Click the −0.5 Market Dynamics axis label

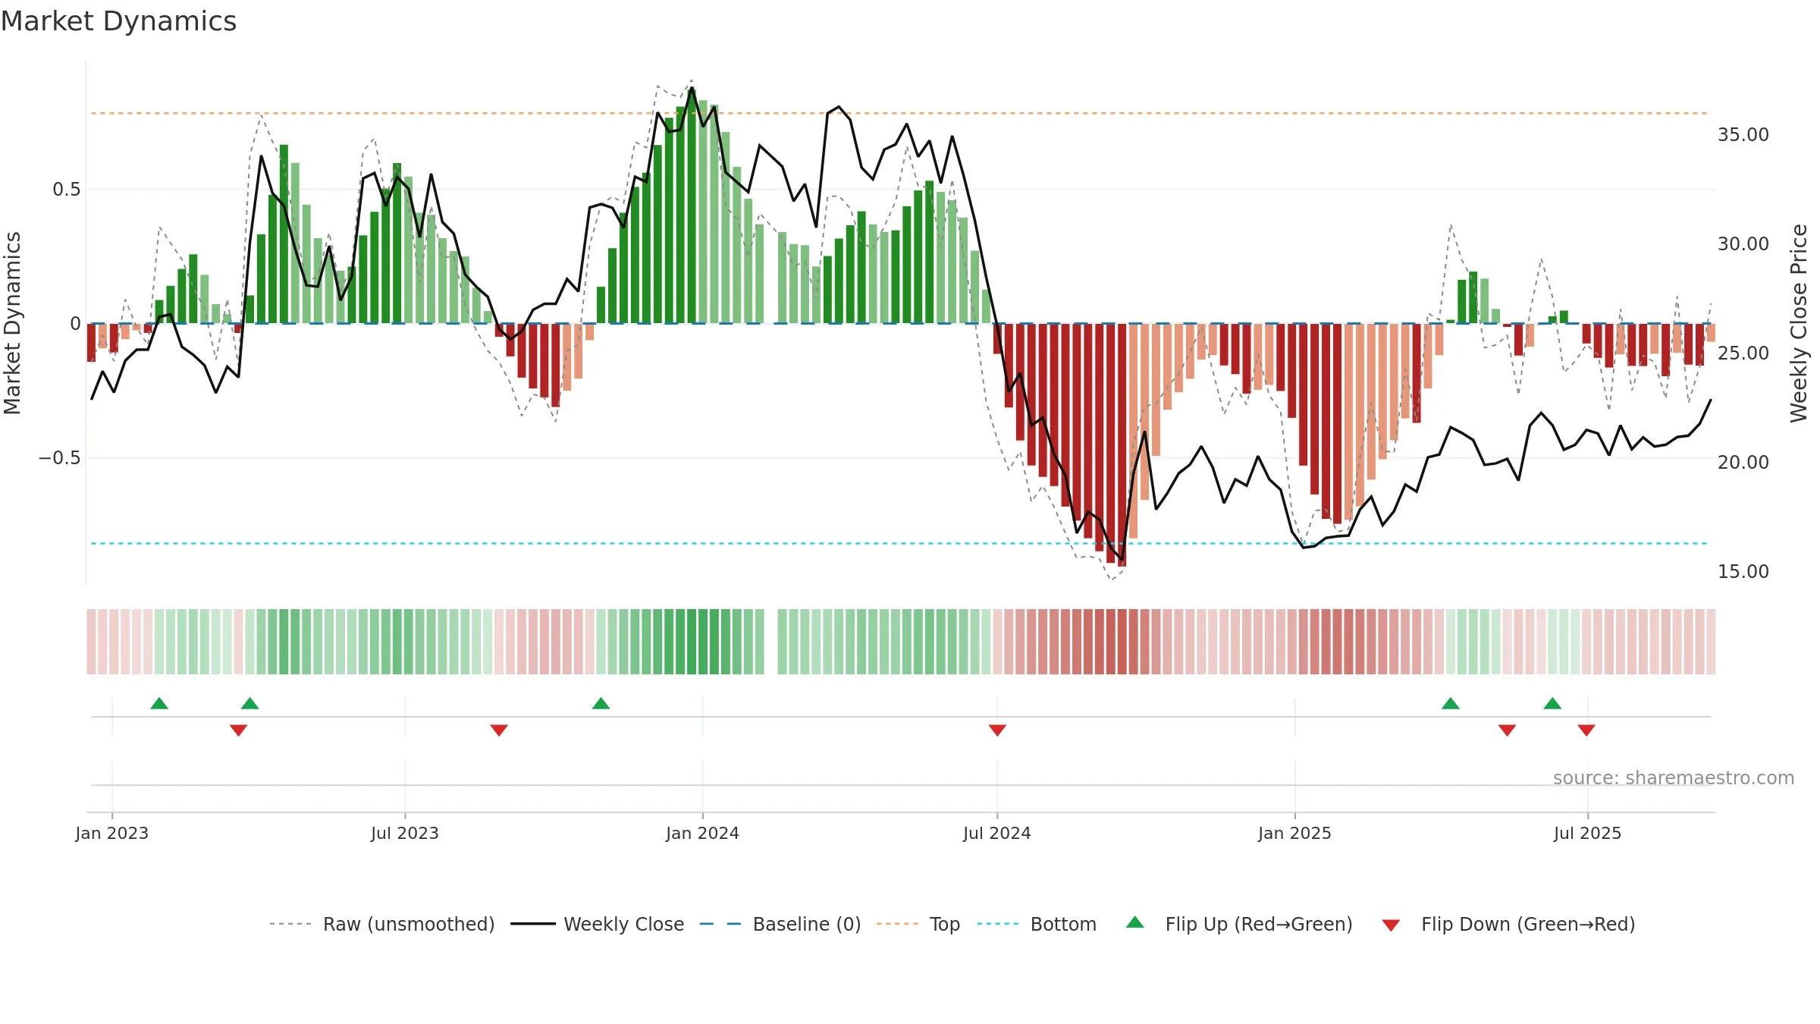click(x=60, y=458)
